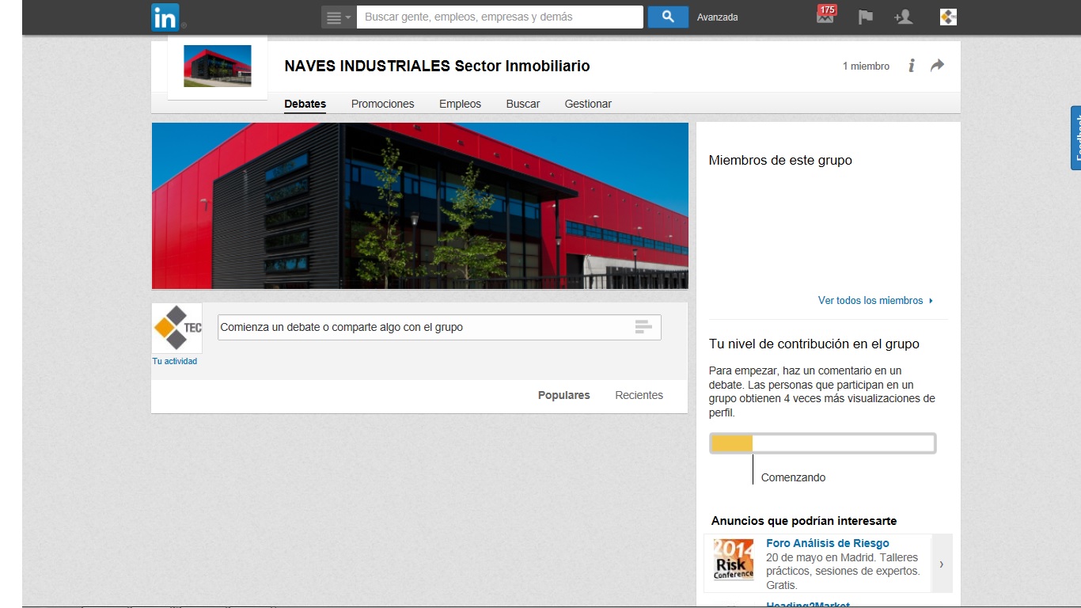Open the Foro Análisis de Riesgo ad
The height and width of the screenshot is (608, 1081).
click(827, 543)
